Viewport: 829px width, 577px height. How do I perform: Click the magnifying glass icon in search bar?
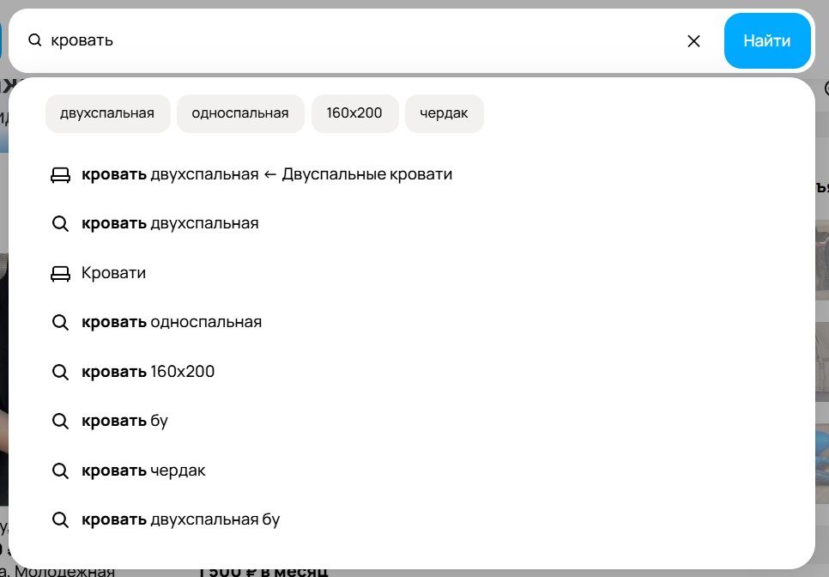pyautogui.click(x=34, y=40)
